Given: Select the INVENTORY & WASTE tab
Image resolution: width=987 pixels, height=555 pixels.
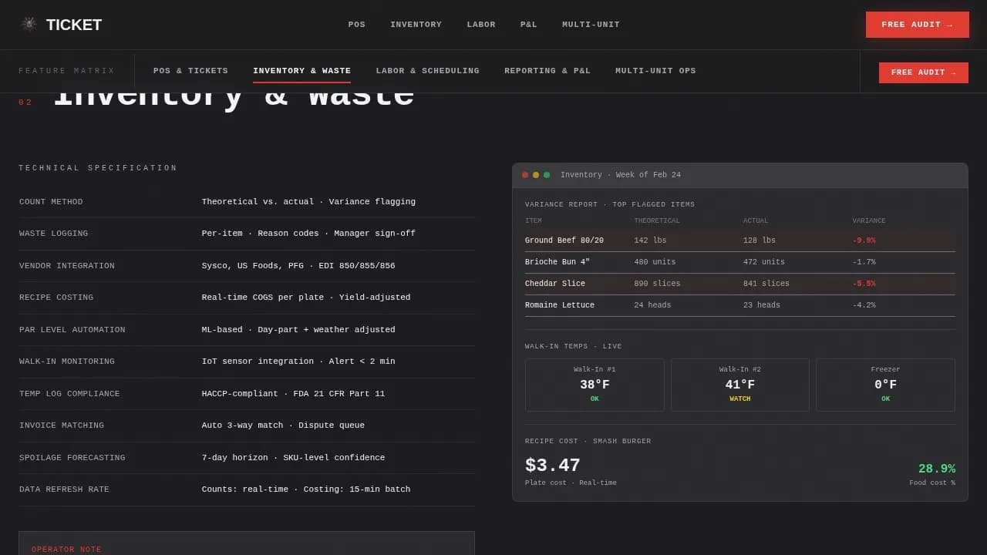Looking at the screenshot, I should pos(301,71).
